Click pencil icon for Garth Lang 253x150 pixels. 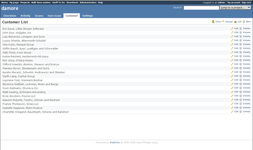232,76
